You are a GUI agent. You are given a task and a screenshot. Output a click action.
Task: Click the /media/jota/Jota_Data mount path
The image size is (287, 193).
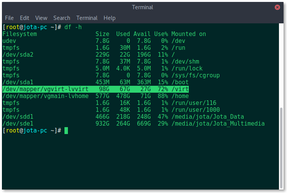coord(208,117)
